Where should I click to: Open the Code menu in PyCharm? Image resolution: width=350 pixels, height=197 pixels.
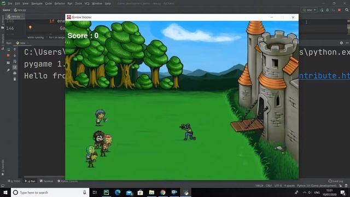(49, 4)
